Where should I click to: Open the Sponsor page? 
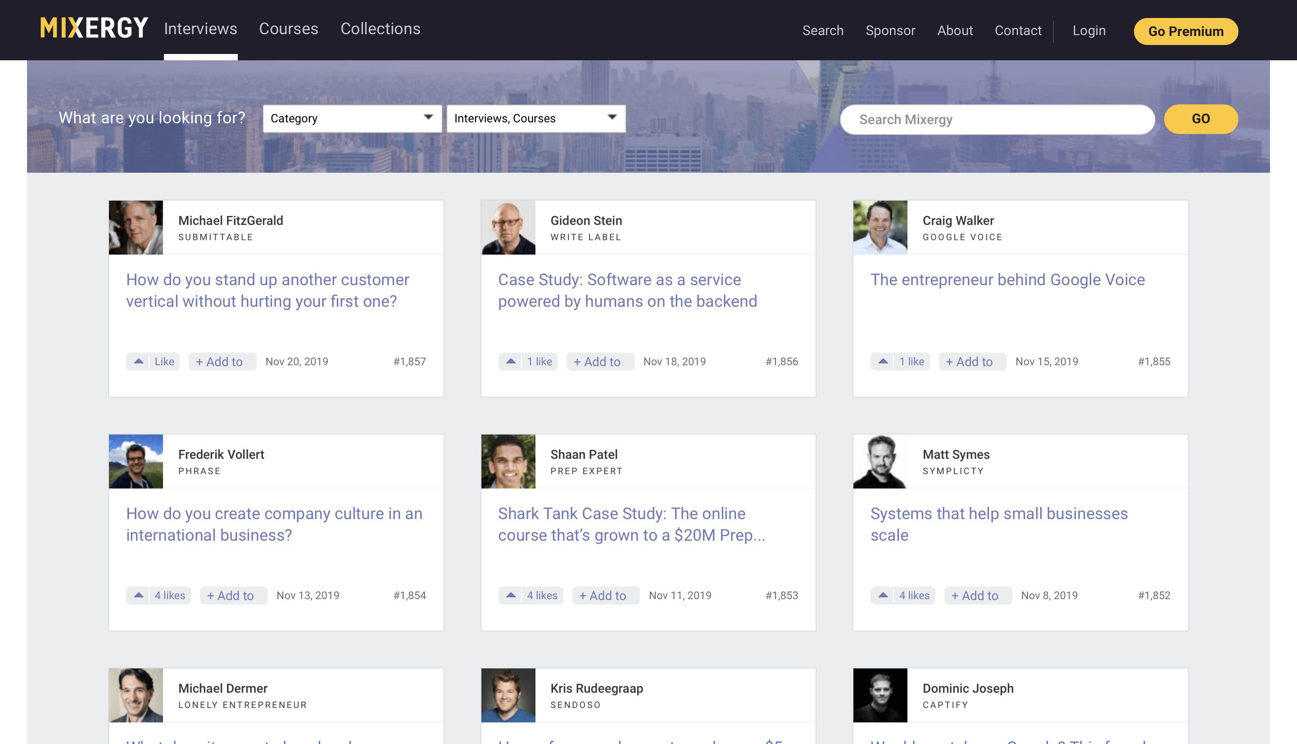(890, 31)
